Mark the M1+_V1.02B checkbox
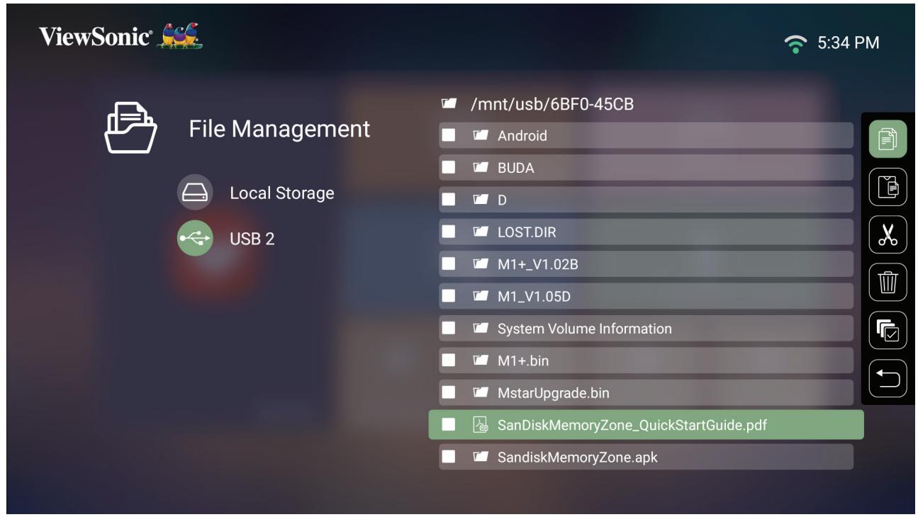Image resolution: width=918 pixels, height=517 pixels. (448, 264)
